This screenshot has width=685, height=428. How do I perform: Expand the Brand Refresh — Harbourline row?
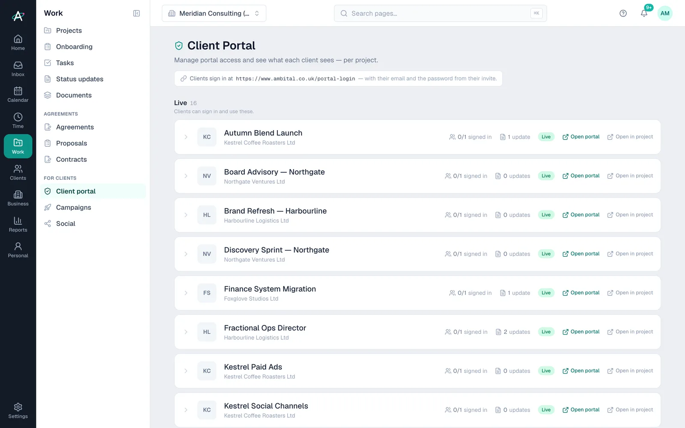tap(186, 215)
